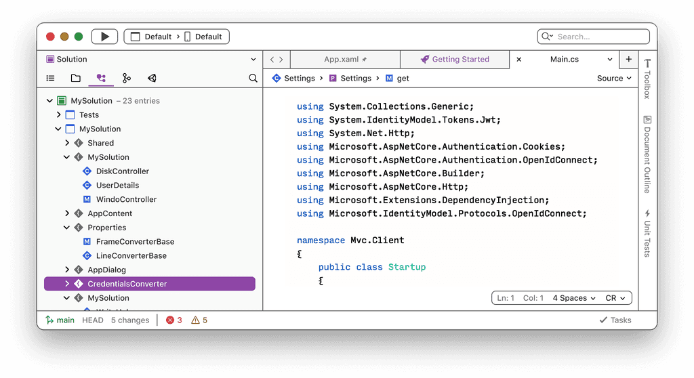Viewport: 694px width, 378px height.
Task: Navigate forward with the right arrow
Action: (281, 60)
